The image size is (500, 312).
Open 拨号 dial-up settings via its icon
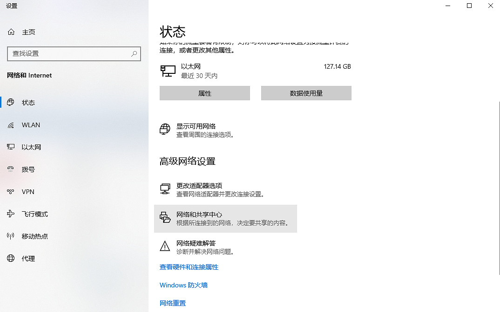click(x=10, y=169)
